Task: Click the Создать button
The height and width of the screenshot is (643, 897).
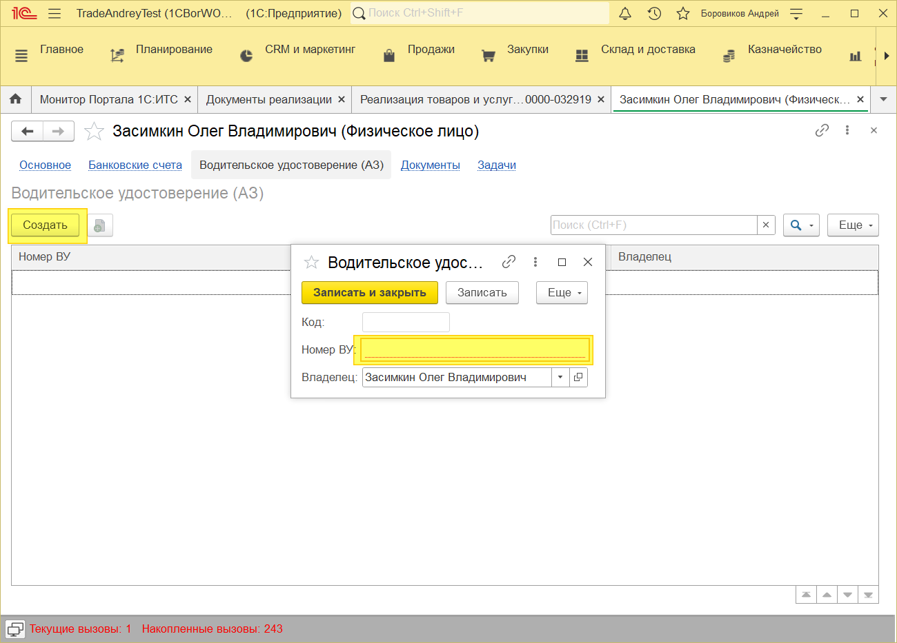Action: pos(46,225)
